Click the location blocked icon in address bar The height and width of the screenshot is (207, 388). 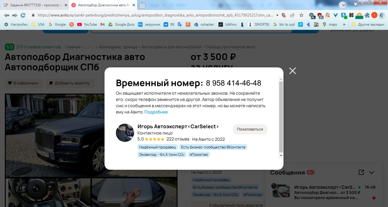tap(283, 15)
